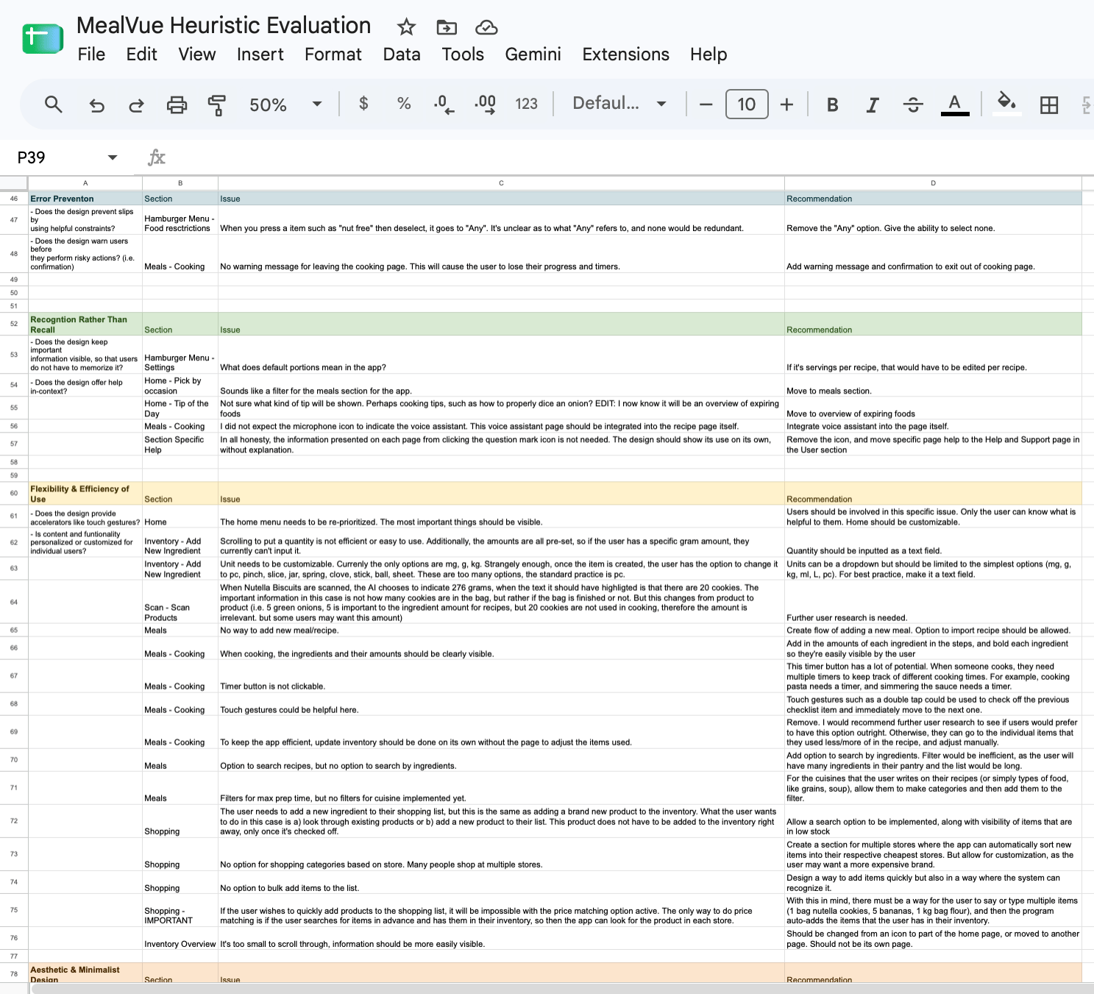Format selection as currency

tap(363, 104)
